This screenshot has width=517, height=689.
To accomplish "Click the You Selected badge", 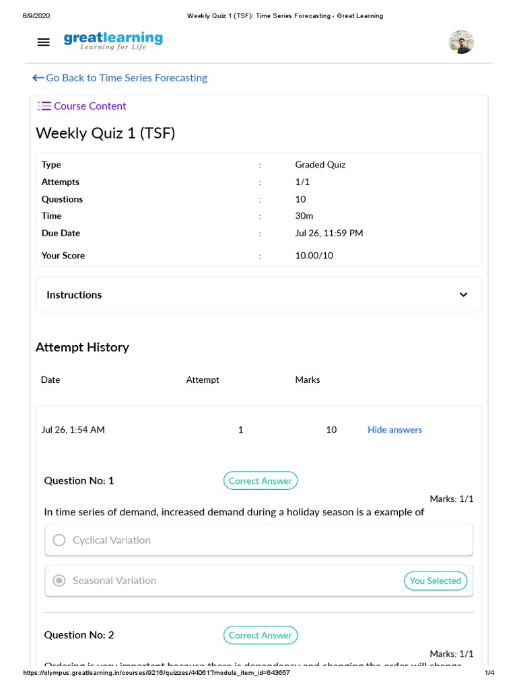I will (x=436, y=581).
